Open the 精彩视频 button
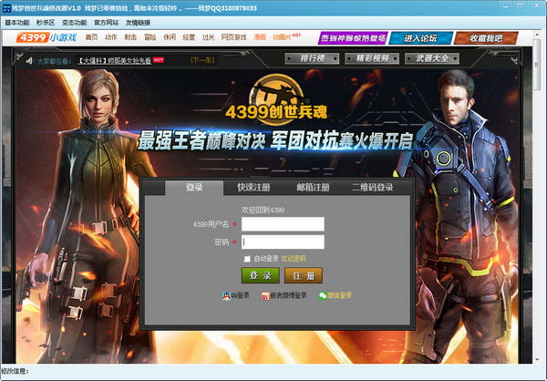This screenshot has height=381, width=547. coord(372,58)
